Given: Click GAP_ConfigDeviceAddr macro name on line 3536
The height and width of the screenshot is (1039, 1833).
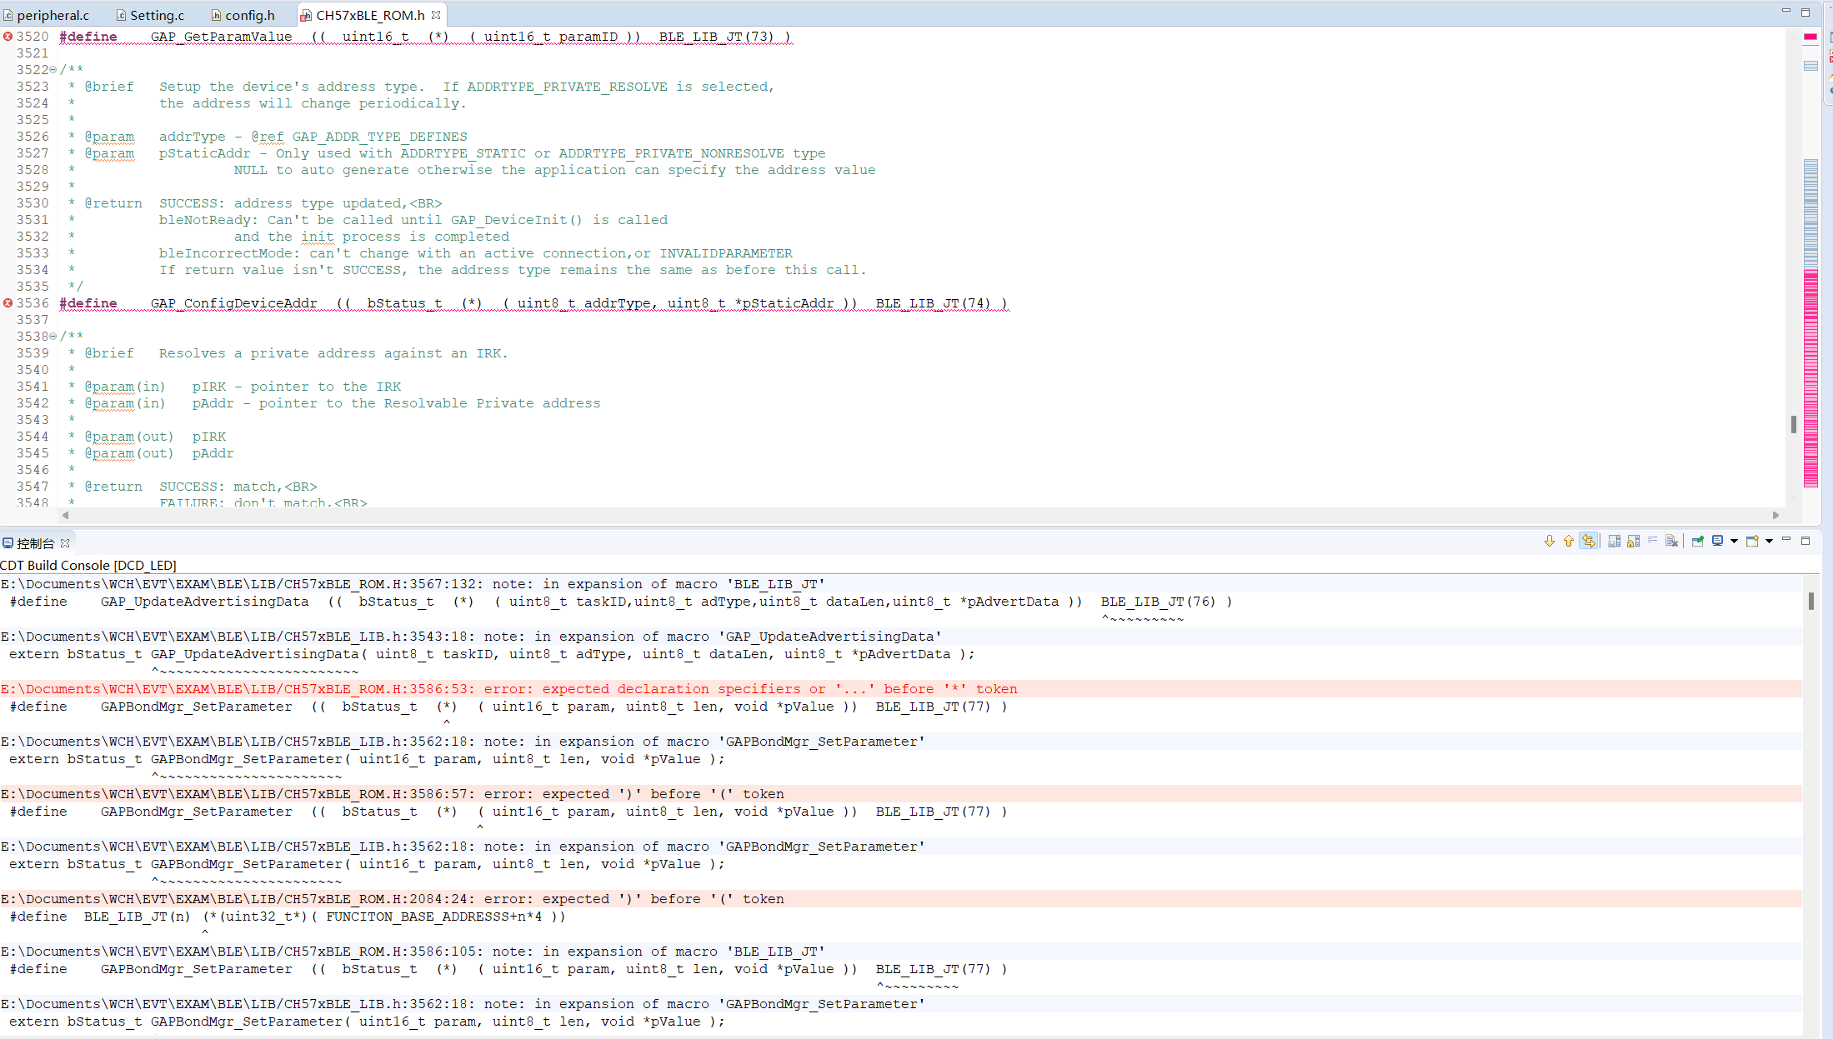Looking at the screenshot, I should (233, 303).
